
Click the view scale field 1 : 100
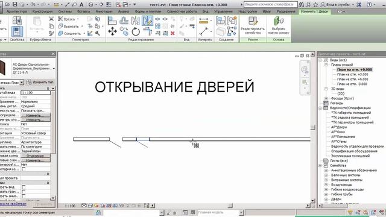tap(36, 92)
